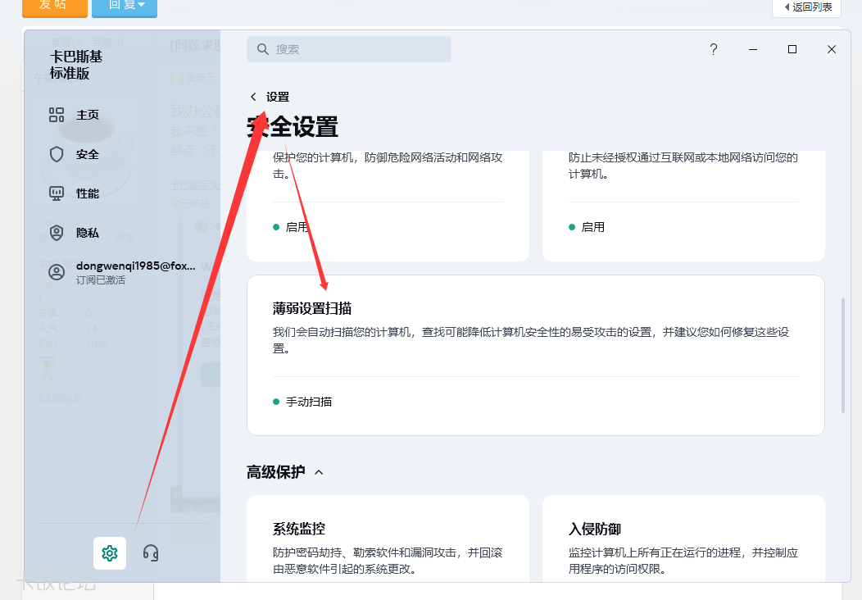Click the shield icon next to 安全
Viewport: 862px width, 600px height.
(x=57, y=155)
